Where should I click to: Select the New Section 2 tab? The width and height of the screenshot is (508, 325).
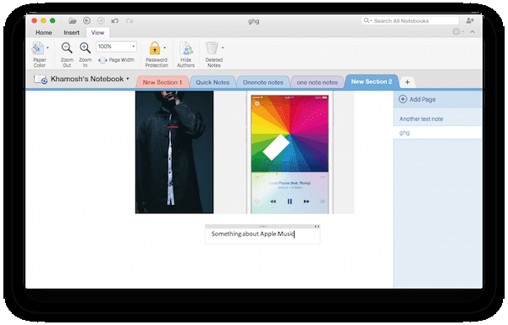click(x=372, y=81)
